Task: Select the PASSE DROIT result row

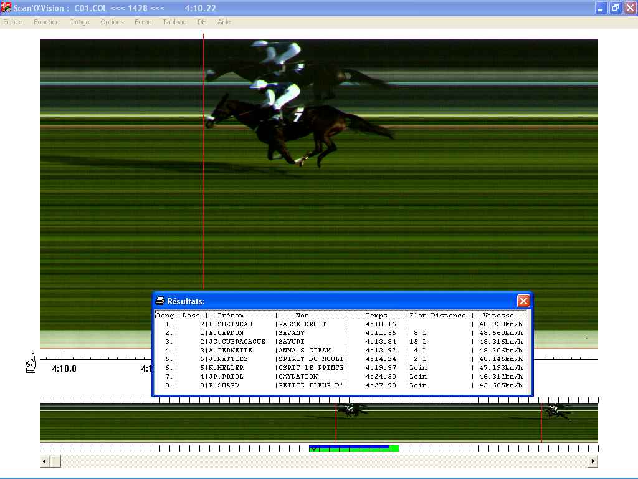Action: [341, 324]
